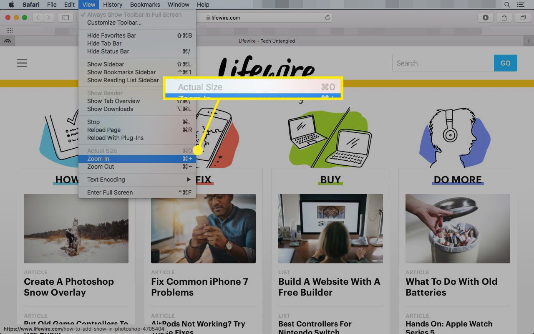Open What To Do With Old Batteries
534x334 pixels.
pyautogui.click(x=451, y=287)
